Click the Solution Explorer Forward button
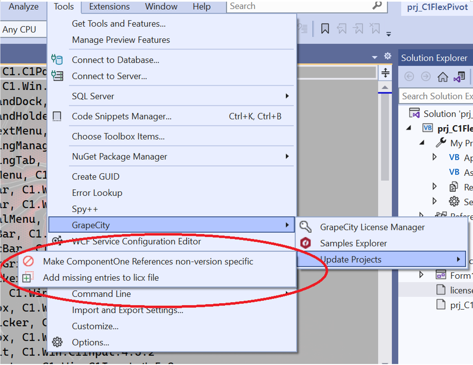This screenshot has height=365, width=473. (x=426, y=76)
